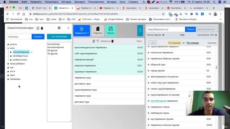Switch to the негабаритные Google tab
Viewport: 230px width, 129px height.
(199, 8)
